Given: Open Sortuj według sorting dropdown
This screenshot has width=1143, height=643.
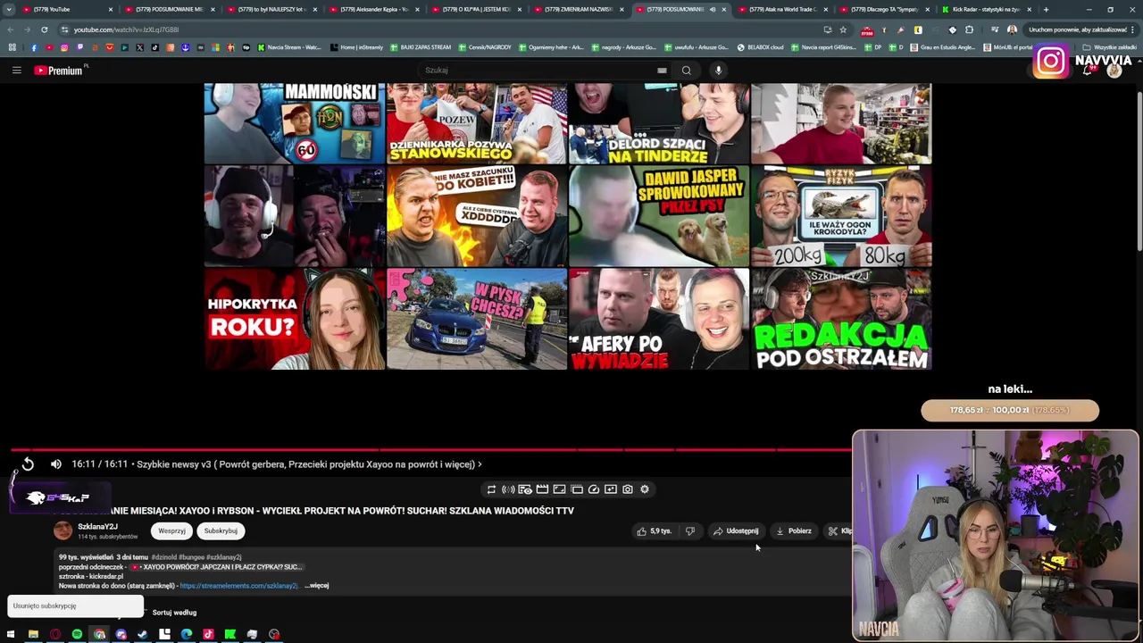Looking at the screenshot, I should pos(174,613).
